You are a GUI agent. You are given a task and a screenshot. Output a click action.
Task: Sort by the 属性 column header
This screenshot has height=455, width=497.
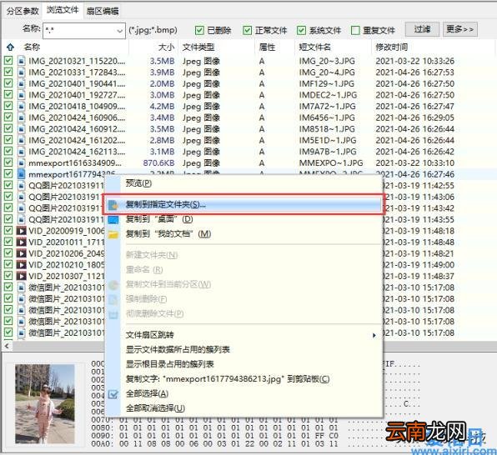(x=267, y=47)
